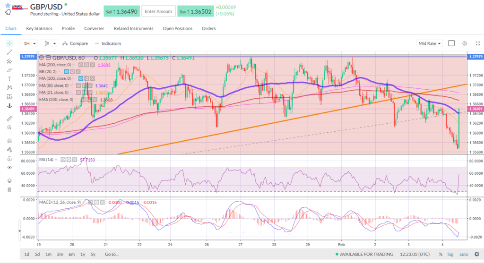
Task: Switch to the Key Statistics tab
Action: (x=39, y=28)
